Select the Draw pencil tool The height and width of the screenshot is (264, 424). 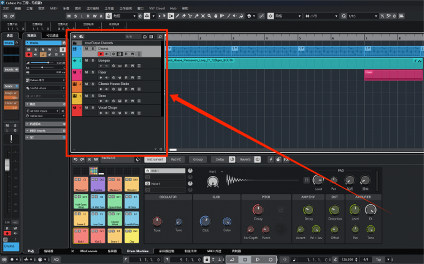(177, 16)
